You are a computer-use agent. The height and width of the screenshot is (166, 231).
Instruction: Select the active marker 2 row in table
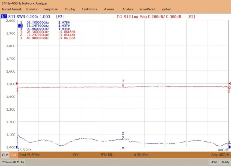click(x=44, y=26)
